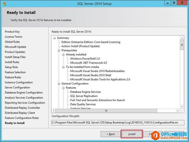Close the setup window with the X
This screenshot has height=142, width=189.
click(x=182, y=2)
